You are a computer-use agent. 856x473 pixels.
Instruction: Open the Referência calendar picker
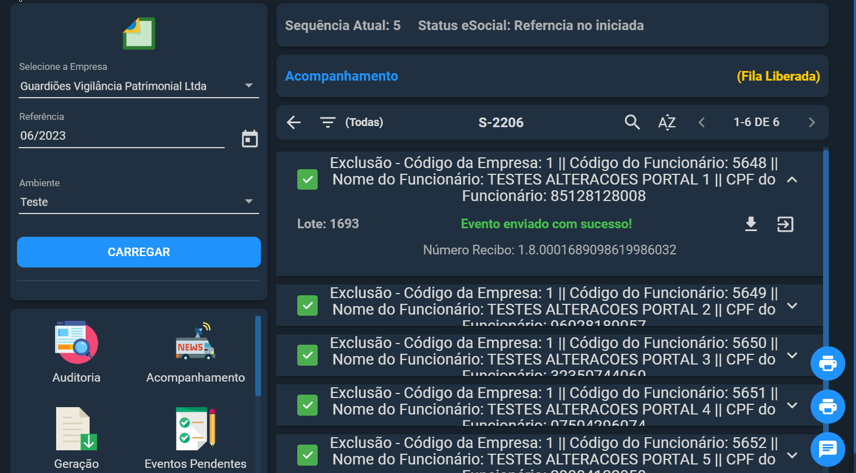click(x=250, y=139)
